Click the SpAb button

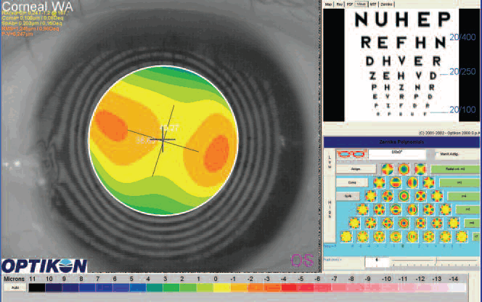pos(348,196)
